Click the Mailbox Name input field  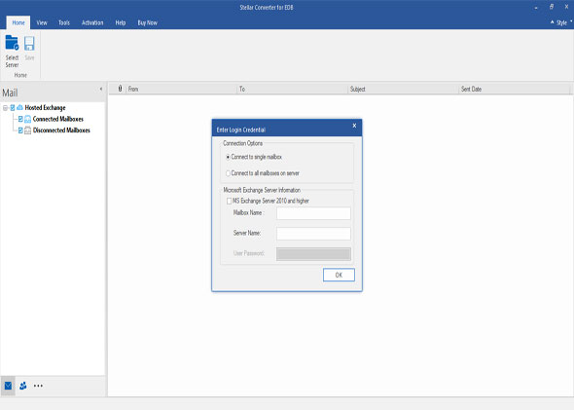click(x=313, y=213)
